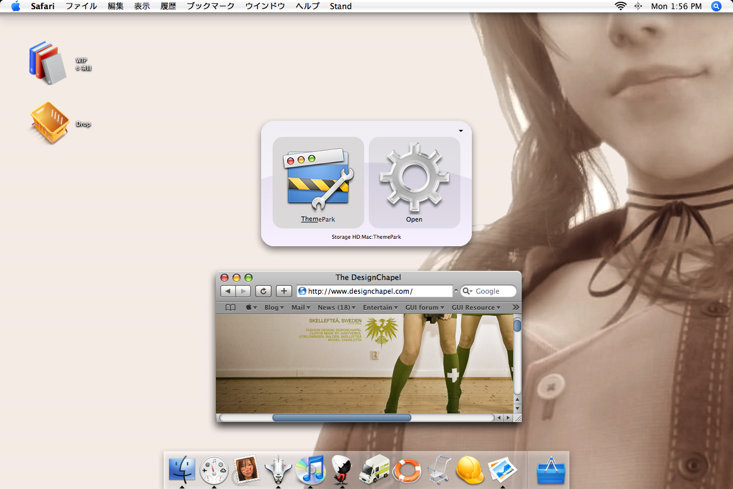Open the 表示 menu

pyautogui.click(x=142, y=6)
